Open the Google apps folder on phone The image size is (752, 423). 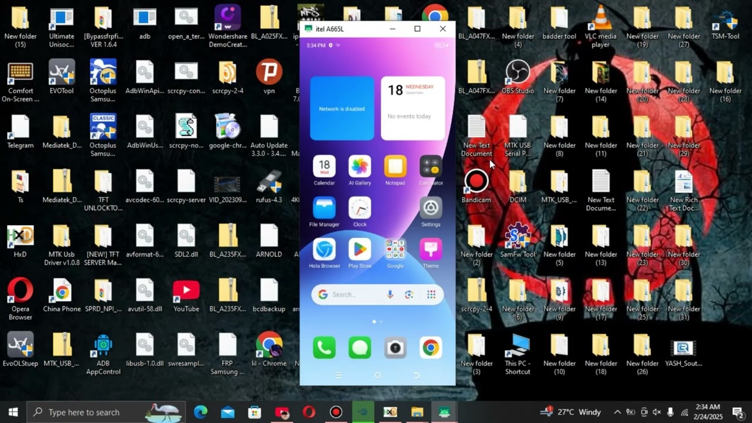395,250
